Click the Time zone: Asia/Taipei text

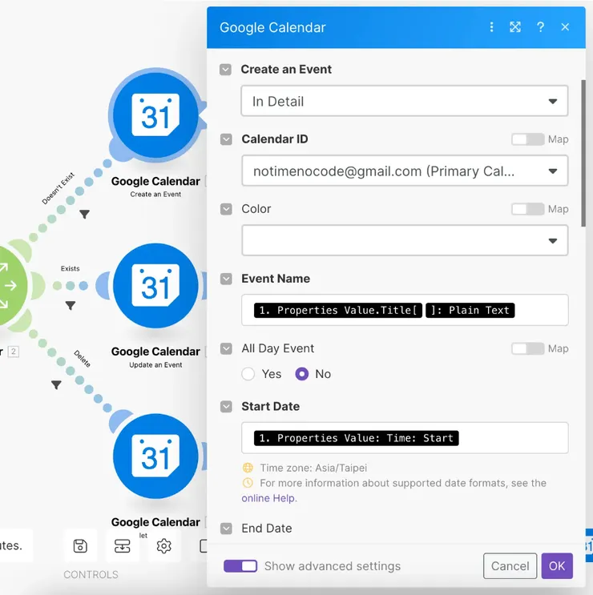pos(313,468)
